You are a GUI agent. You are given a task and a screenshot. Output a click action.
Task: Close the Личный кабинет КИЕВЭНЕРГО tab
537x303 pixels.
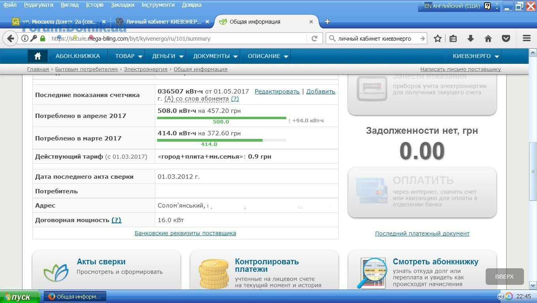click(x=208, y=22)
